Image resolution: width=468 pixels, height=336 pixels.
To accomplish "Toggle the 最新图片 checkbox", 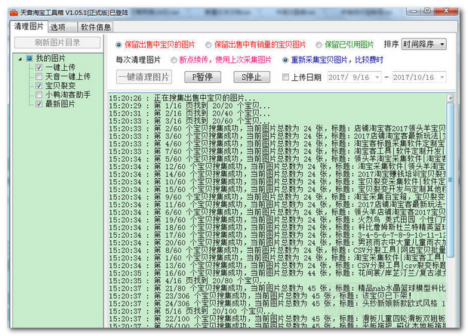I will click(x=38, y=104).
